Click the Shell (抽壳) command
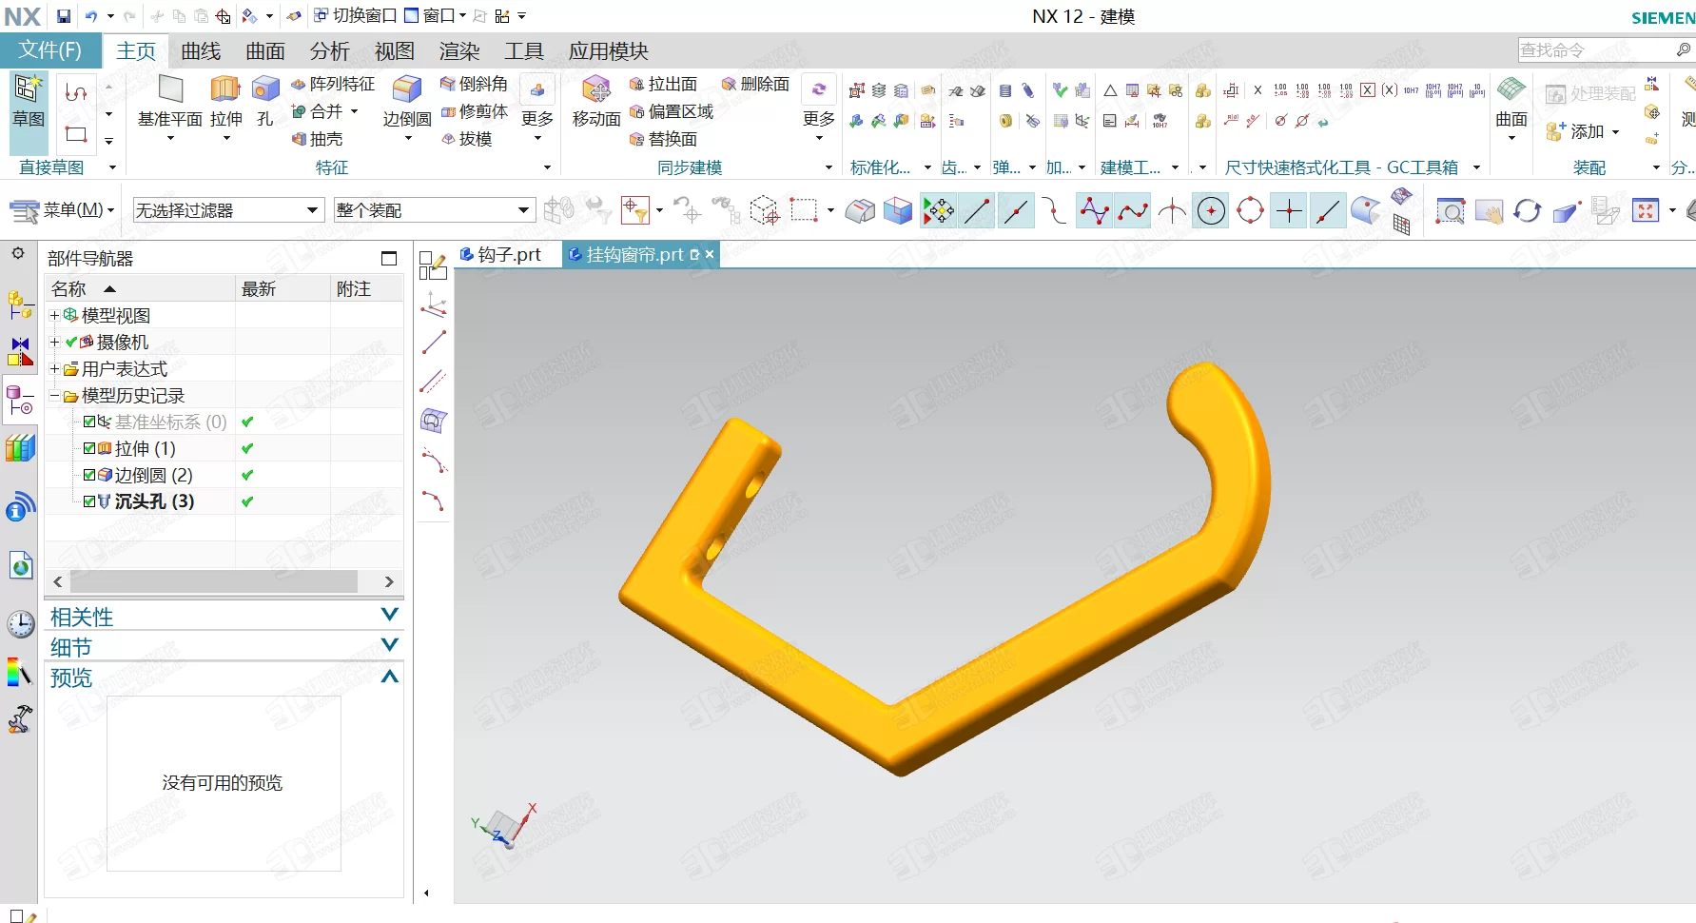Screen dimensions: 1696x923 [317, 140]
